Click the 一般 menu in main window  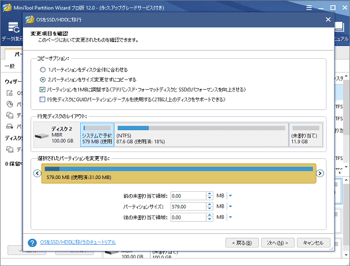[x=10, y=66]
